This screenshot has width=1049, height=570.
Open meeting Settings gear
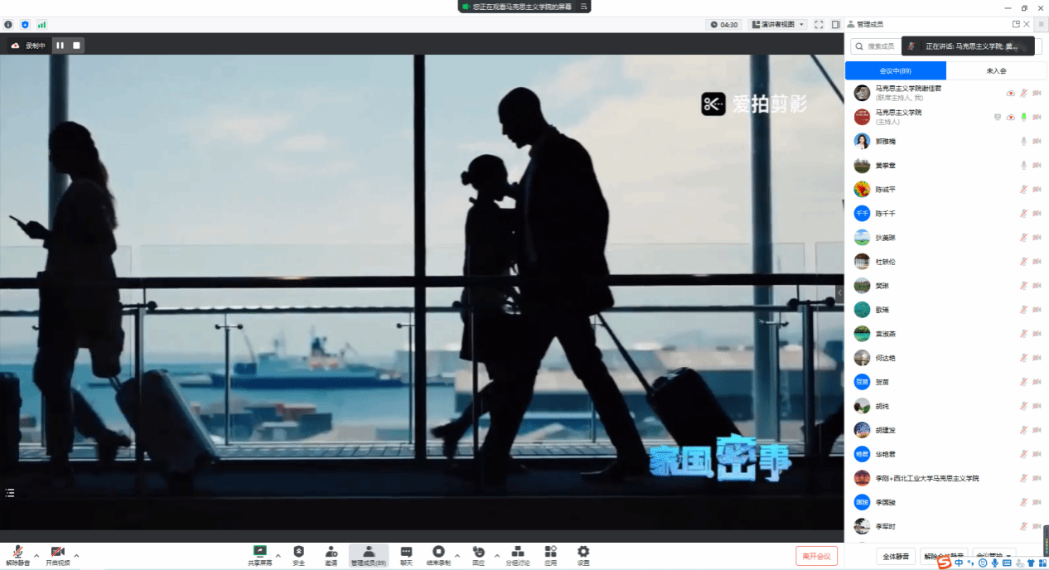tap(583, 553)
